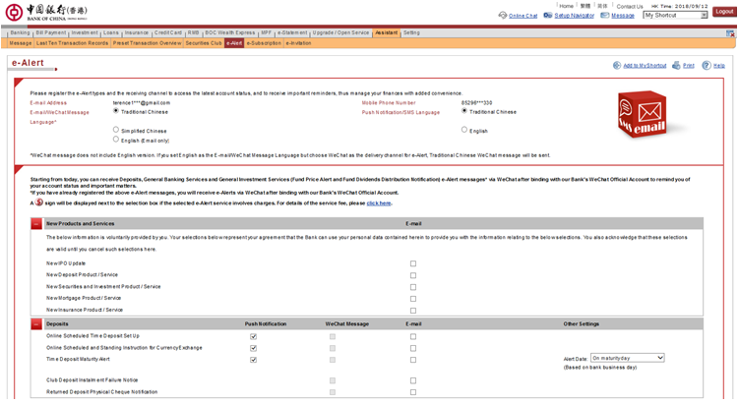This screenshot has height=404, width=738.
Task: Open the e-Invitation tab
Action: 298,43
